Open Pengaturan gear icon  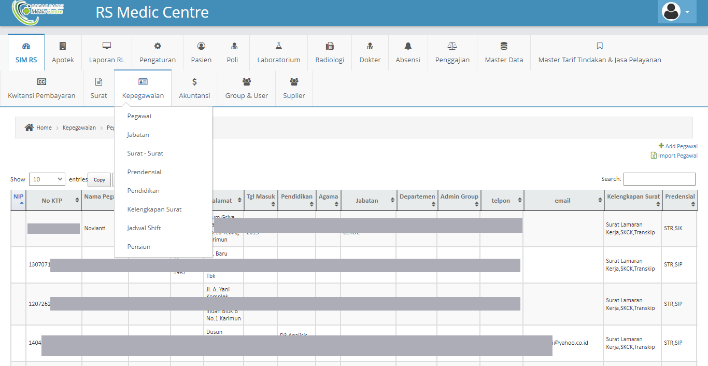tap(158, 46)
